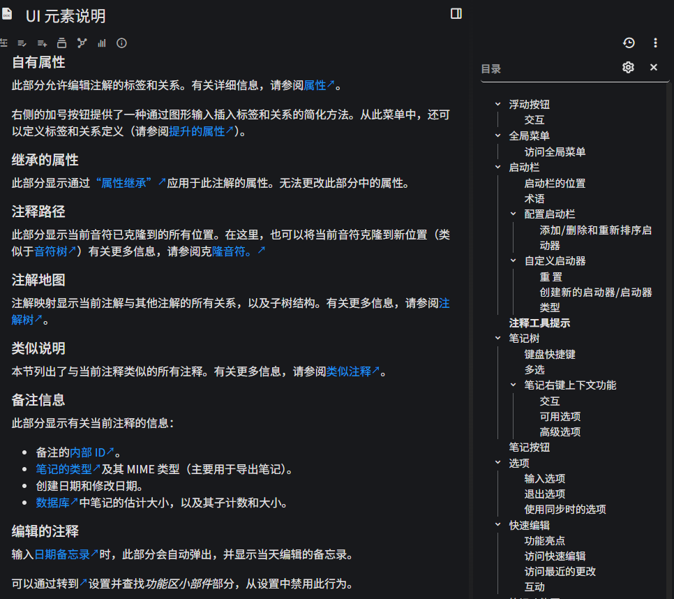Collapse the 笔记右键上下文功能 tree node
Image resolution: width=674 pixels, height=599 pixels.
[x=514, y=385]
